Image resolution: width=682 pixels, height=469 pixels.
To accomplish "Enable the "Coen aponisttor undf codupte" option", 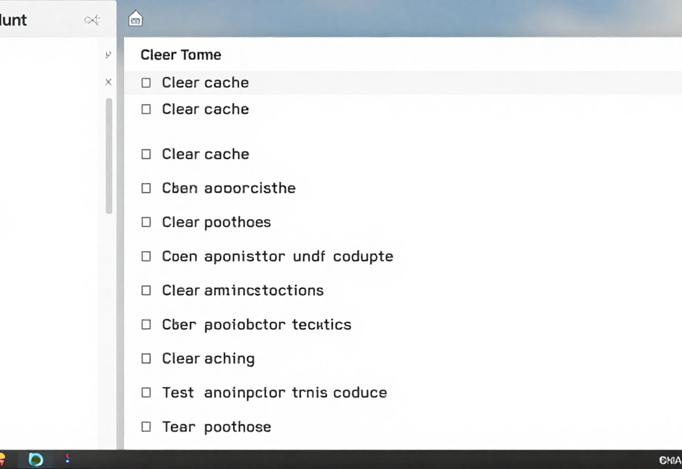I will [147, 256].
